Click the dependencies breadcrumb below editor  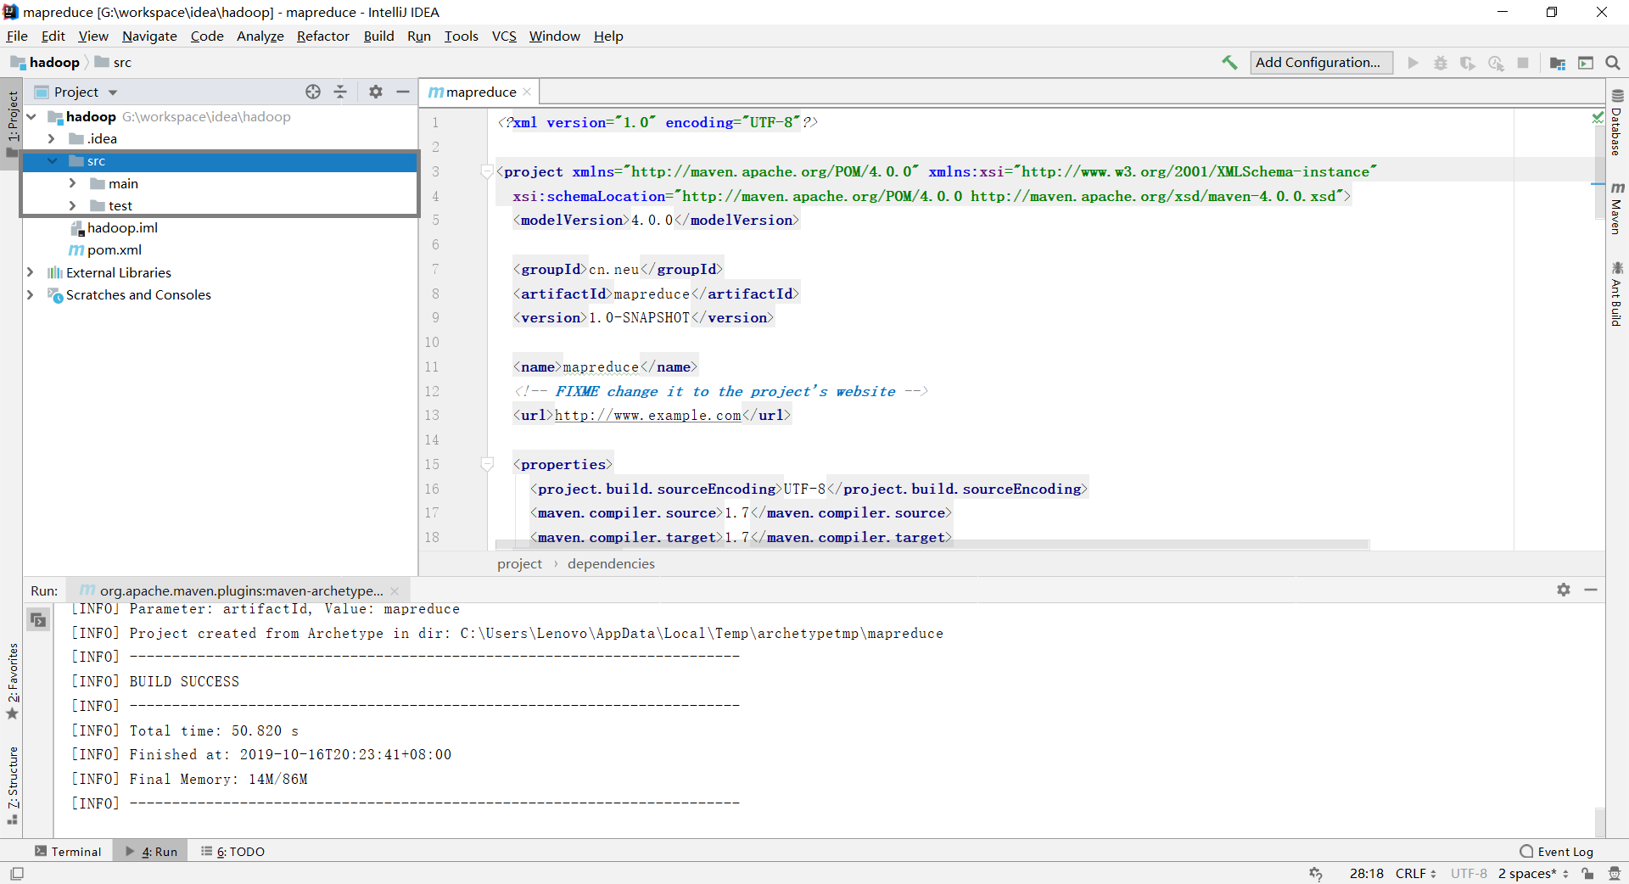(611, 563)
